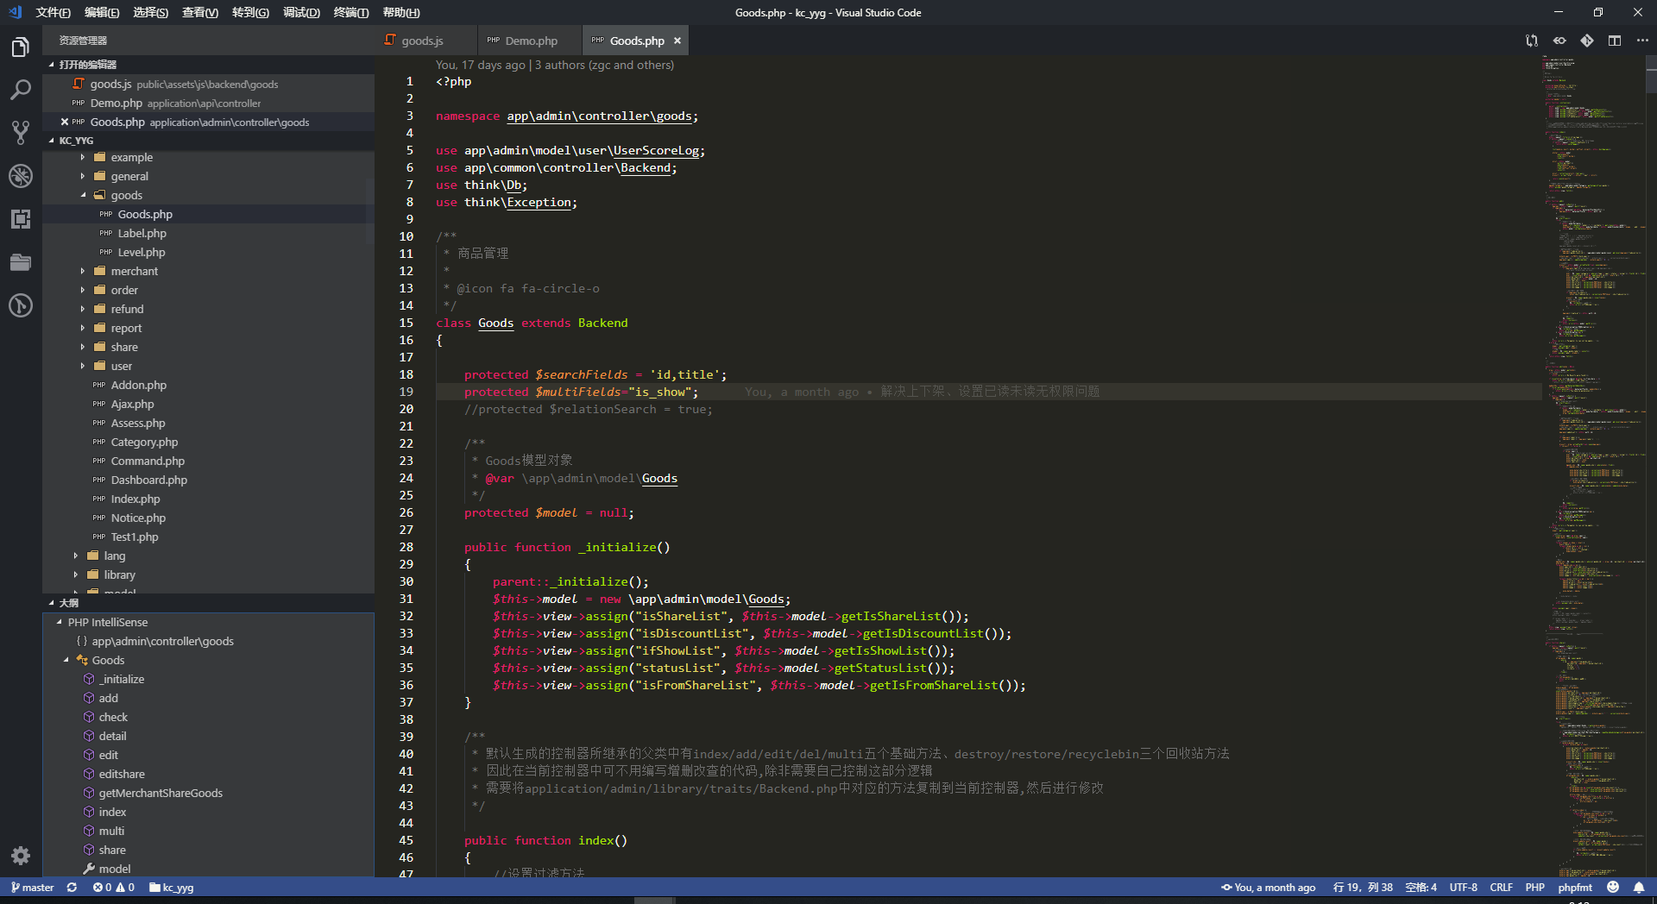Switch to the goods.js tab

click(x=422, y=41)
